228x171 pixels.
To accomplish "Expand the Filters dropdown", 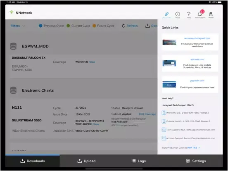I will pyautogui.click(x=18, y=26).
